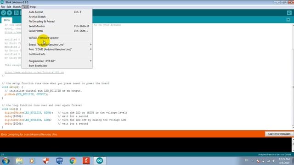
Task: Choose Auto Format from Tools menu
Action: pyautogui.click(x=57, y=12)
